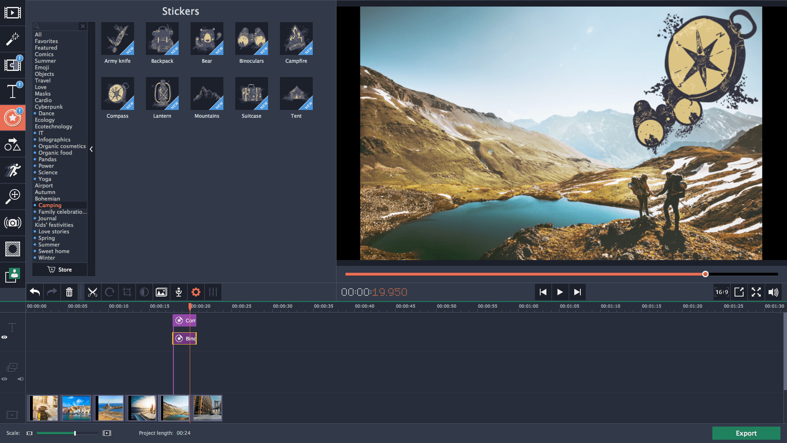Toggle the sticker panel visibility arrow
Screen dimensions: 787x443
coord(91,149)
